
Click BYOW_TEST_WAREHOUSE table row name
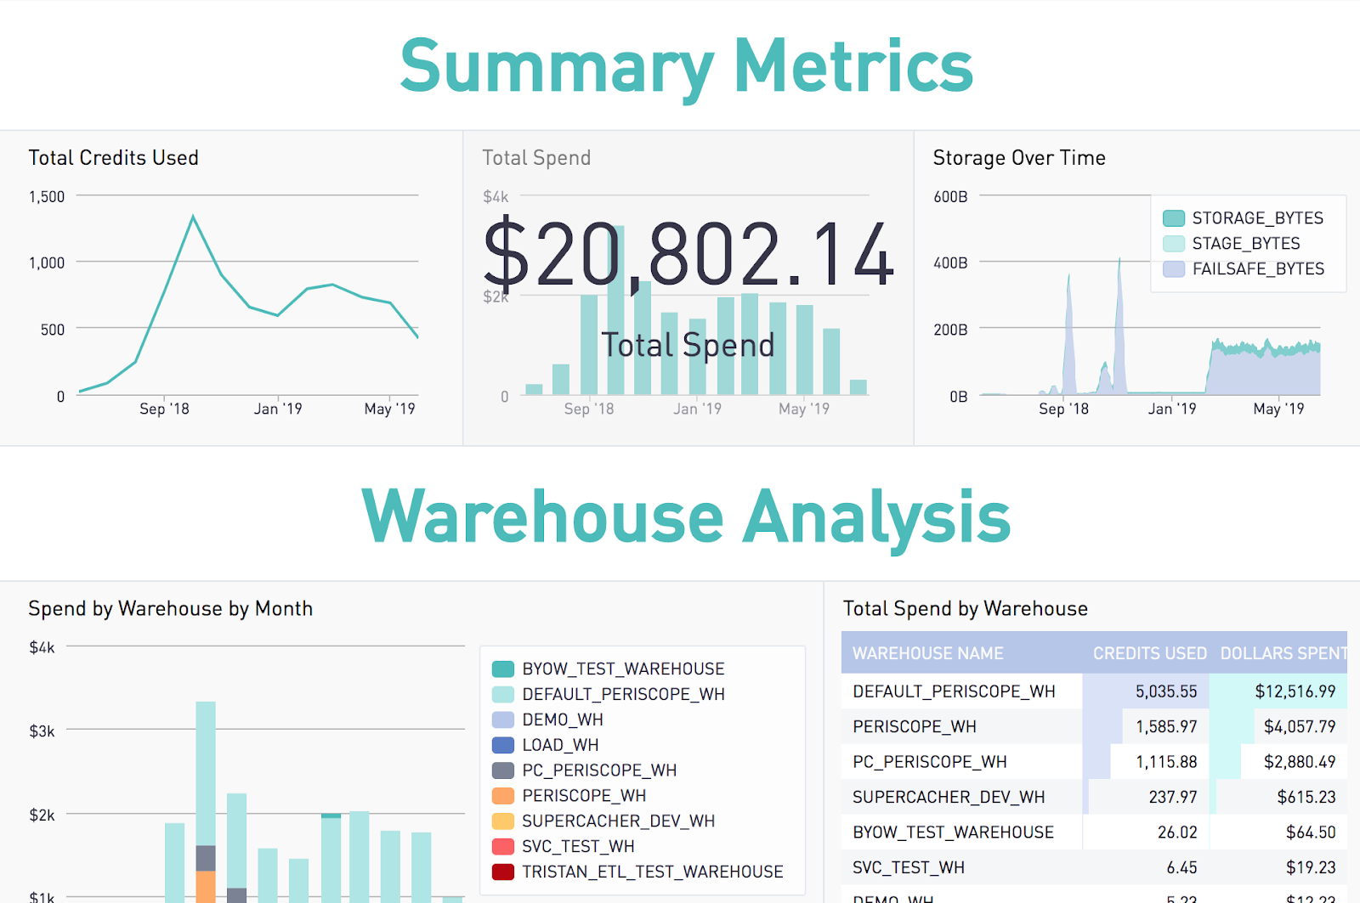953,832
